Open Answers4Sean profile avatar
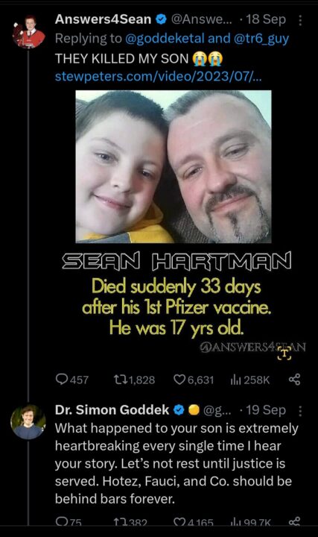This screenshot has height=537, width=318. 28,31
